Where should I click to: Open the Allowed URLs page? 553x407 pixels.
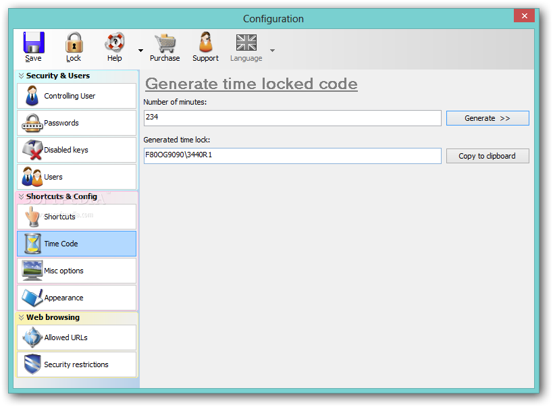76,337
